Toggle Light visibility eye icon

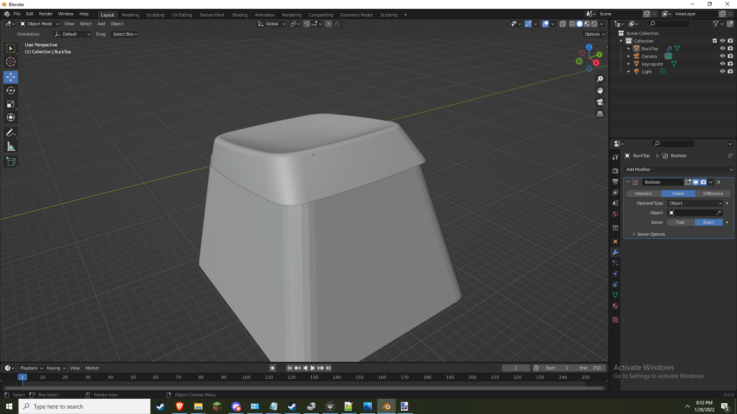pos(722,72)
